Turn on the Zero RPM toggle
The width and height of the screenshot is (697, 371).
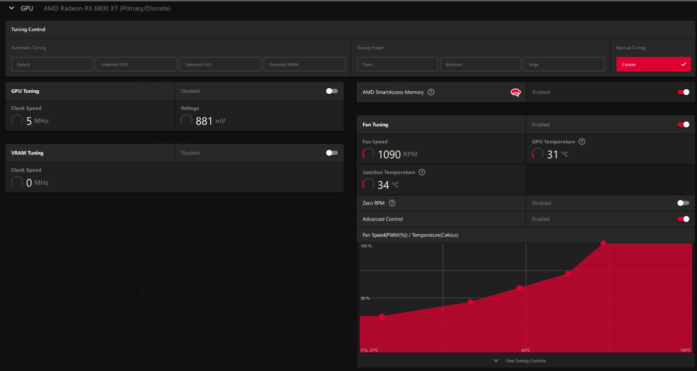pos(683,203)
